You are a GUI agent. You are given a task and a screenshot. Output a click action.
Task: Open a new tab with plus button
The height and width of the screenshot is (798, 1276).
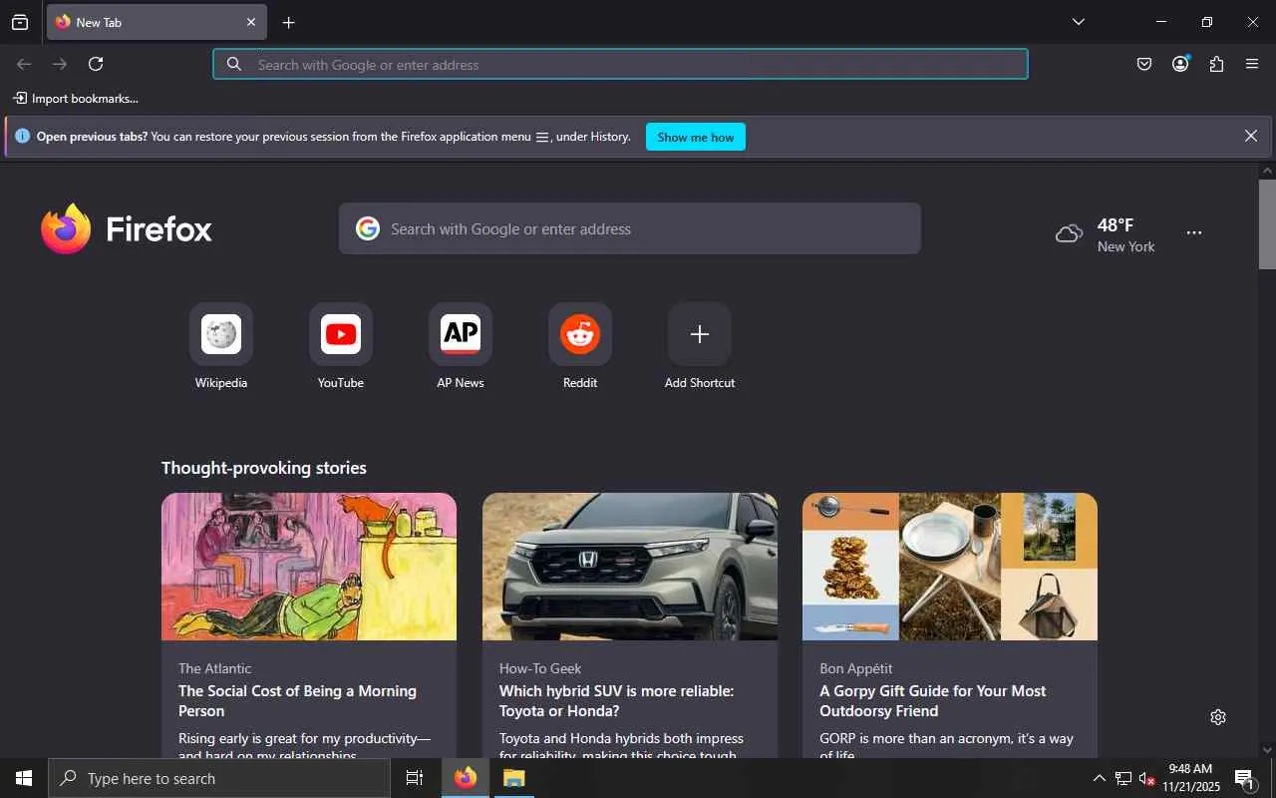[x=288, y=22]
